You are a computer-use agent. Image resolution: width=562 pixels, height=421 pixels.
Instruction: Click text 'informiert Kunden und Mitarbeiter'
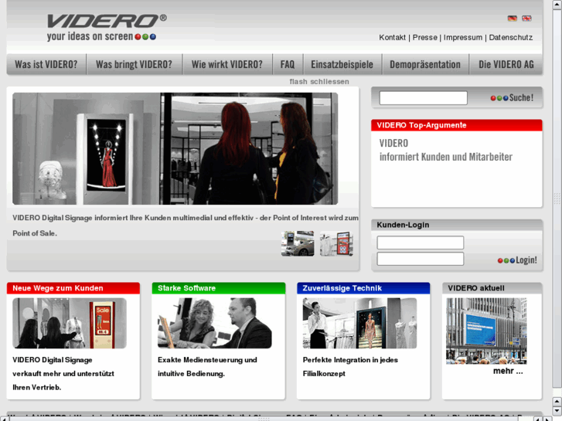(446, 157)
